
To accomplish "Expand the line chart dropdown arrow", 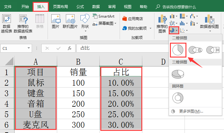I will point(177,23).
